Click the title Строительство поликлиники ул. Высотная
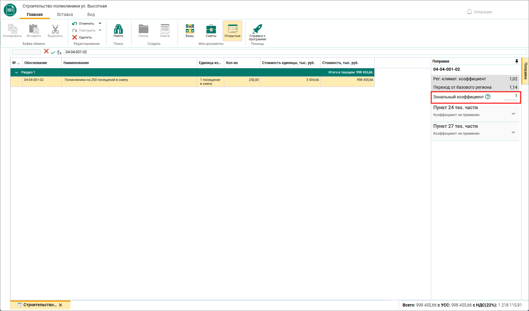 [x=65, y=6]
